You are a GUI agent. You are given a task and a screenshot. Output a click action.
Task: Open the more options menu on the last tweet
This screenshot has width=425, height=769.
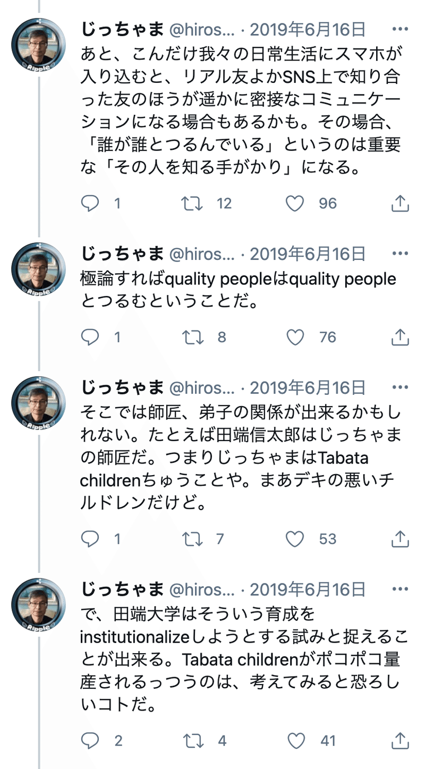pyautogui.click(x=399, y=589)
